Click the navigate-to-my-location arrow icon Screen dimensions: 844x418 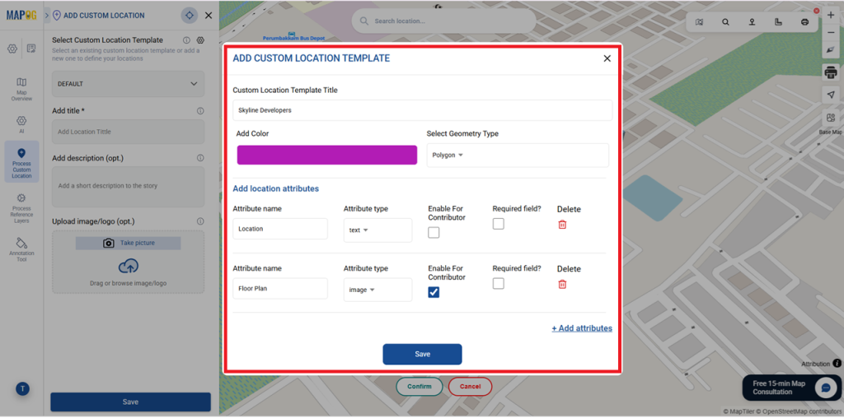coord(831,95)
